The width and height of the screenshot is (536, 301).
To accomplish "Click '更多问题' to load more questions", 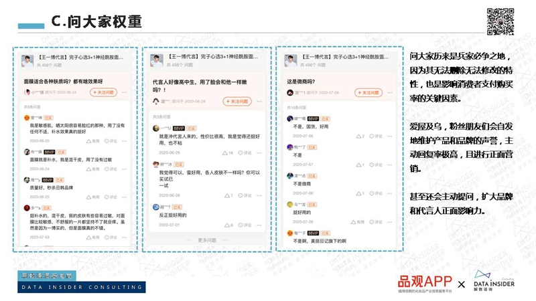I will pyautogui.click(x=207, y=240).
